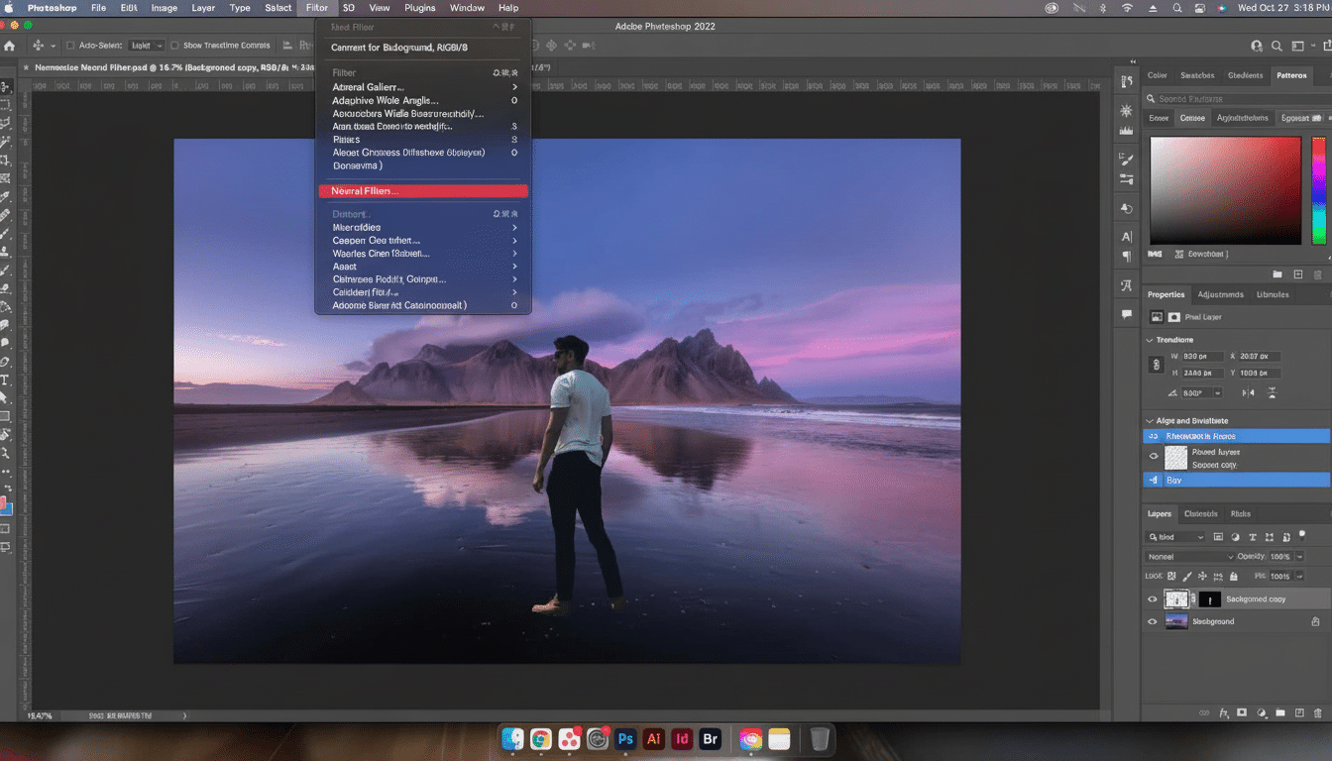1332x761 pixels.
Task: Hide the Background layer
Action: tap(1152, 621)
